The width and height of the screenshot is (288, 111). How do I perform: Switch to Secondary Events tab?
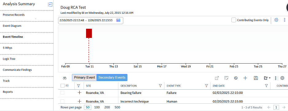pos(112,77)
